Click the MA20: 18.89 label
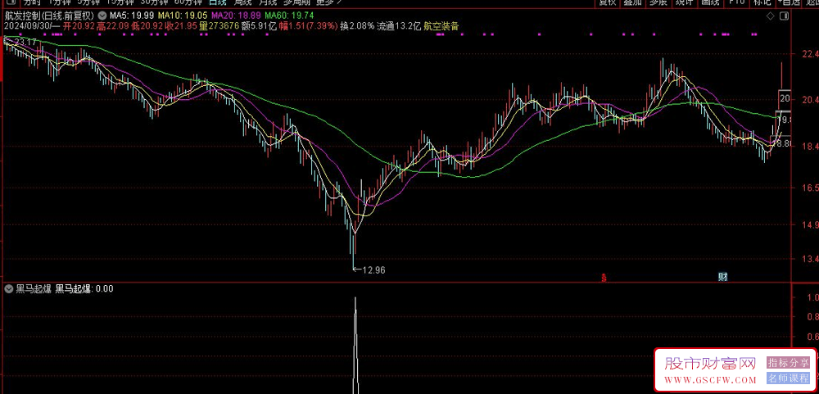This screenshot has width=819, height=394. pyautogui.click(x=234, y=16)
